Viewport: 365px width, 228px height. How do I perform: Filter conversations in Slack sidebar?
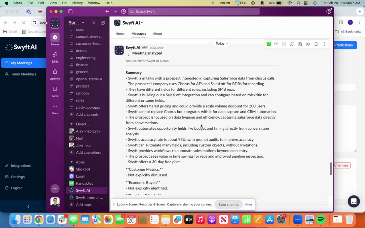(94, 23)
